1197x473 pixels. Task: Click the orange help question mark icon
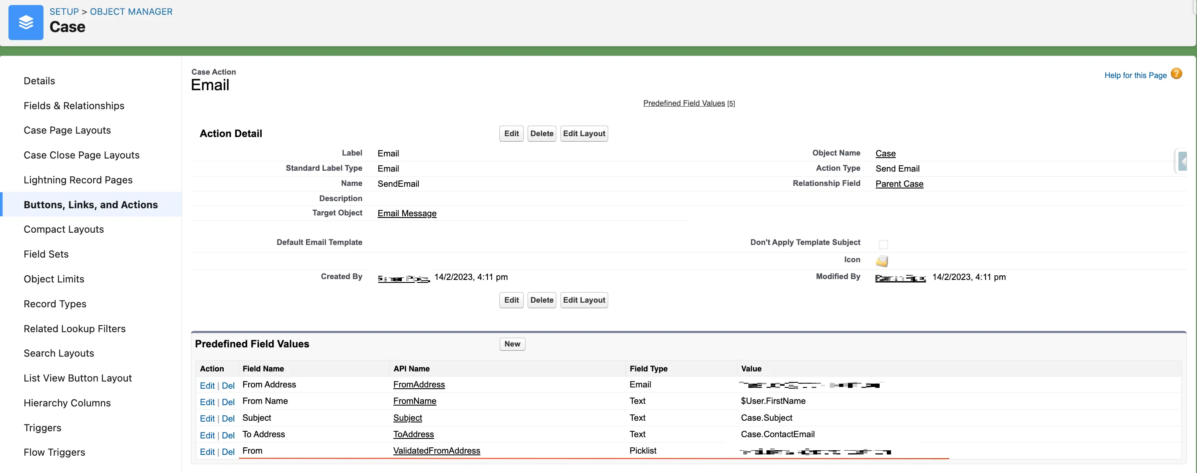[1176, 74]
